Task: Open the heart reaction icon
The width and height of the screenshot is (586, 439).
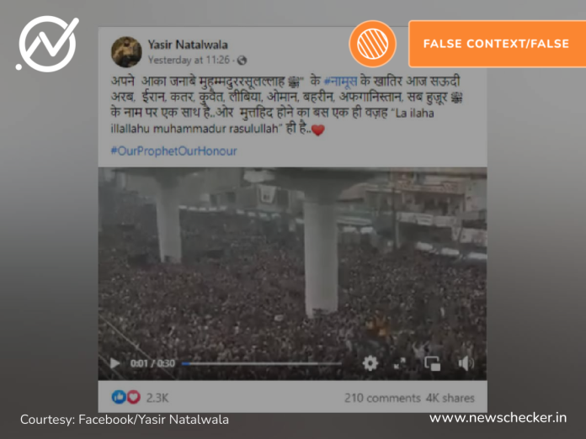Action: pyautogui.click(x=133, y=397)
